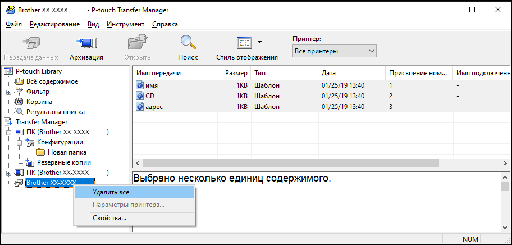Image resolution: width=512 pixels, height=245 pixels.
Task: Click the Новая папка yellow folder icon
Action: tap(40, 152)
